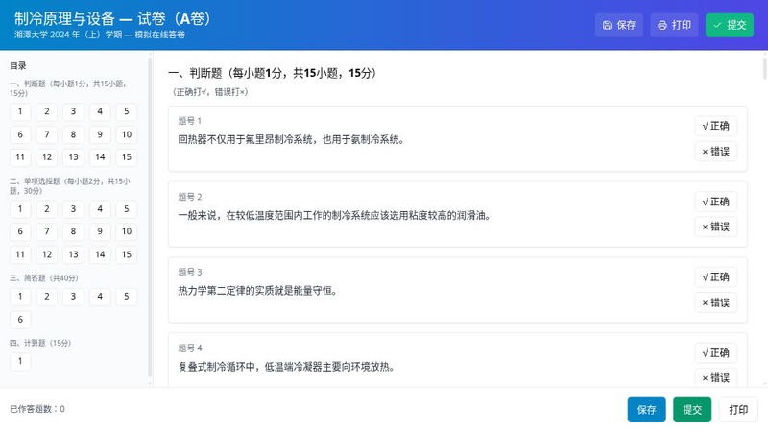Jump to 判断题 question 11 in sidebar
Viewport: 768px width, 432px height.
tap(20, 157)
